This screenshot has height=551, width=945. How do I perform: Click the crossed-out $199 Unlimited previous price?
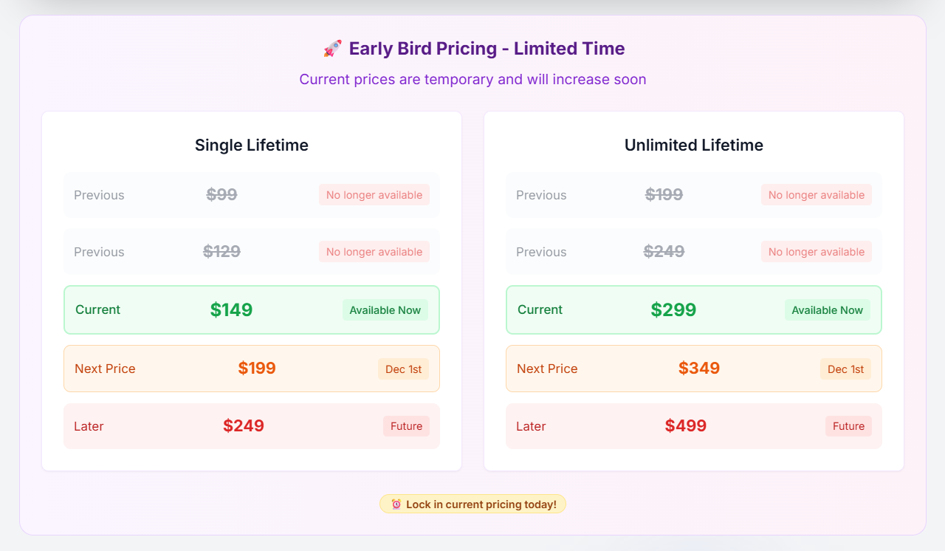coord(664,195)
